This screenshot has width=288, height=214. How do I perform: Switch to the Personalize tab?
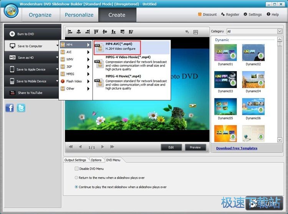[x=79, y=15]
